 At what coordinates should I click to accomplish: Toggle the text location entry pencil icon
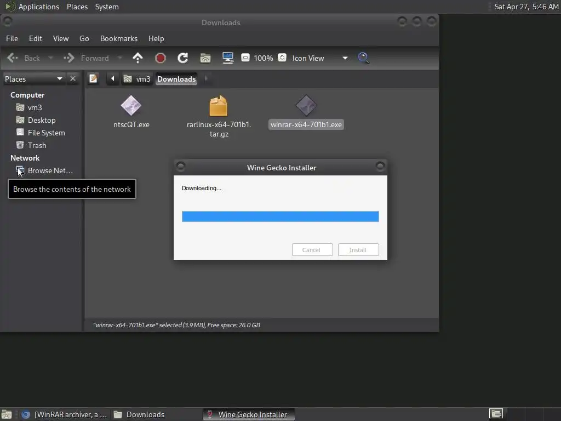93,79
